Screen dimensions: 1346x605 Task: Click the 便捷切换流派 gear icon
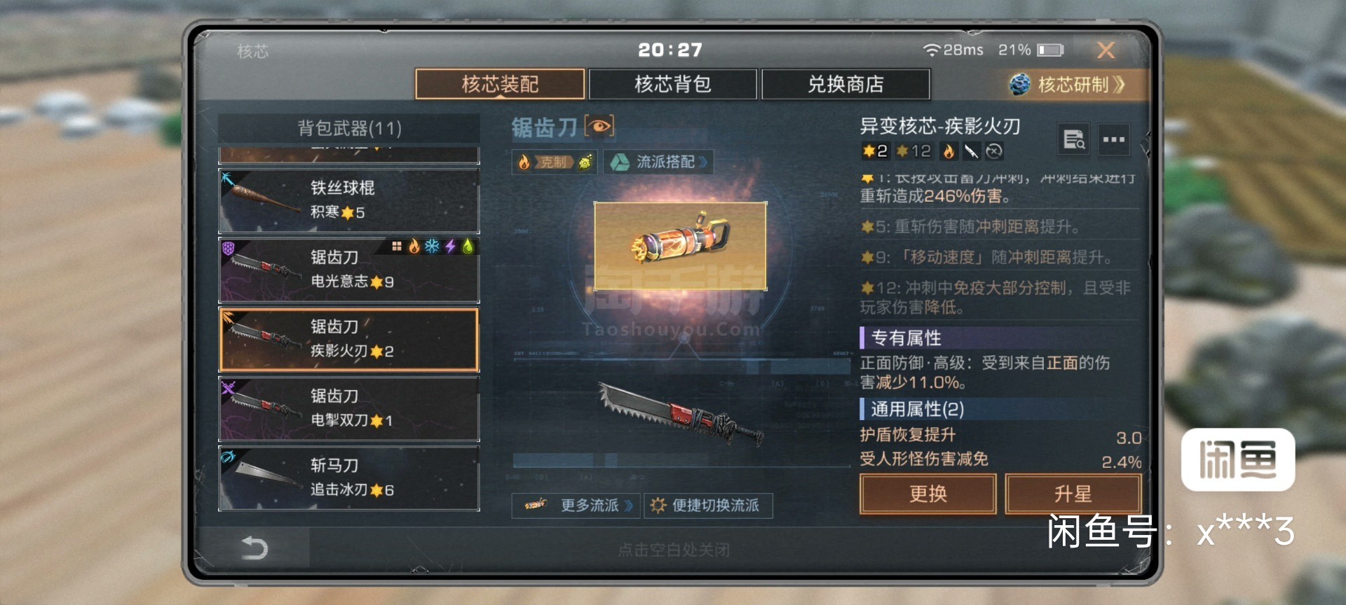(658, 505)
